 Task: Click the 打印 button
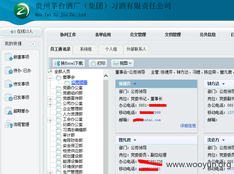click(98, 63)
